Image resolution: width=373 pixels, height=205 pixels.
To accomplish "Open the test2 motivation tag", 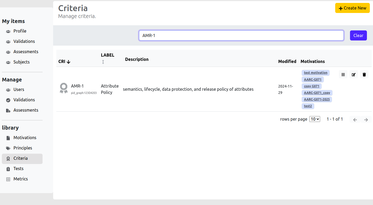I will pyautogui.click(x=308, y=106).
